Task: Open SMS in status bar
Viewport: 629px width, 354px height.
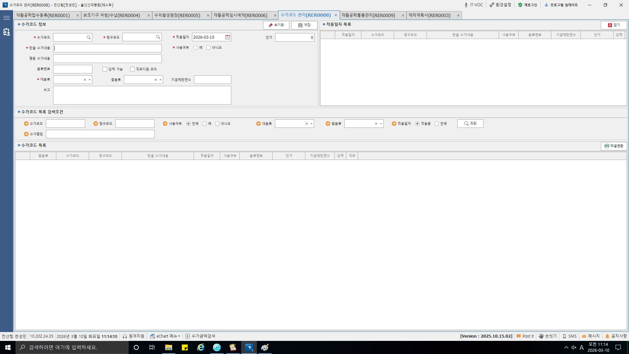Action: 569,336
